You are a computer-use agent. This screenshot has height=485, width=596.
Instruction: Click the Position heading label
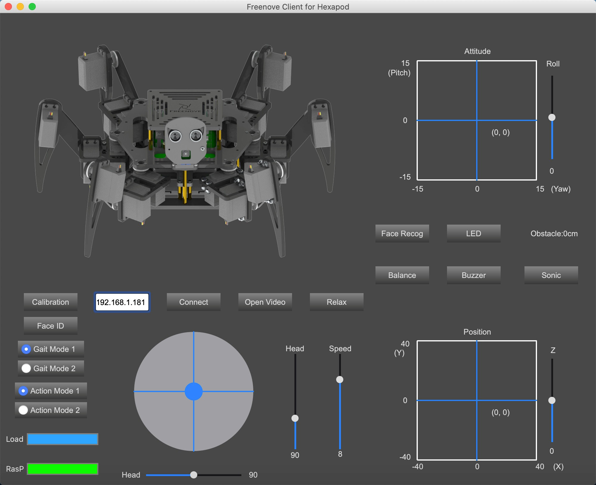tap(477, 332)
